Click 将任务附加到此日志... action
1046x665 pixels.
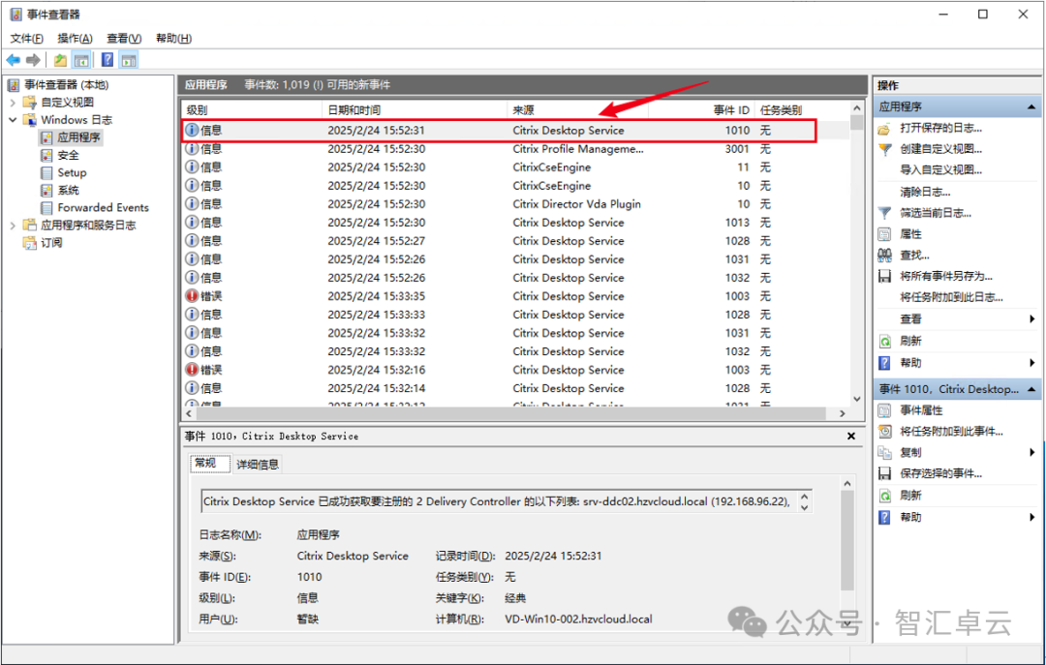tap(951, 297)
